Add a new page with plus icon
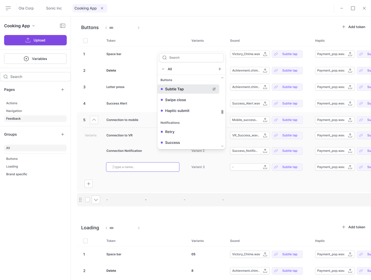This screenshot has height=280, width=371. tap(63, 90)
